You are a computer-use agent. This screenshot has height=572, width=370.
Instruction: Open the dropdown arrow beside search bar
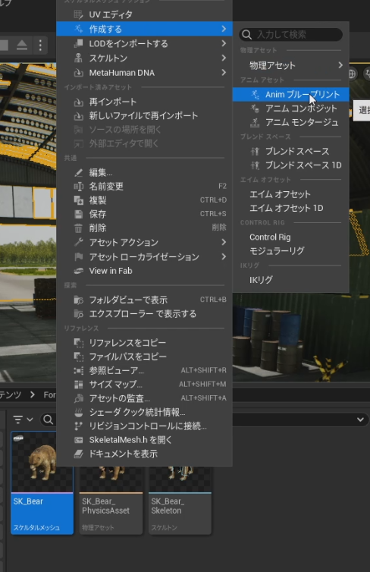[360, 420]
